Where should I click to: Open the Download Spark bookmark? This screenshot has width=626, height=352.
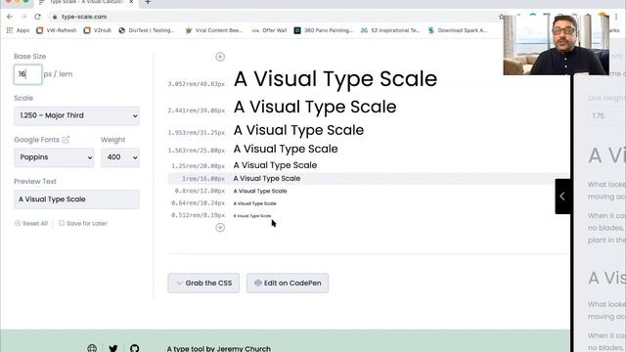coord(458,30)
